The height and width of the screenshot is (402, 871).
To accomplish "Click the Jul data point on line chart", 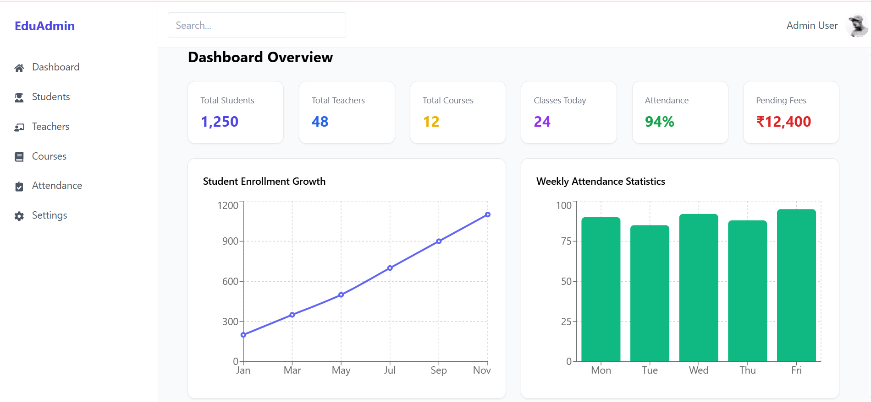I will pos(390,268).
